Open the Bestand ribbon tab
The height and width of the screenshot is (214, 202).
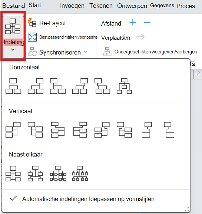[x=13, y=6]
